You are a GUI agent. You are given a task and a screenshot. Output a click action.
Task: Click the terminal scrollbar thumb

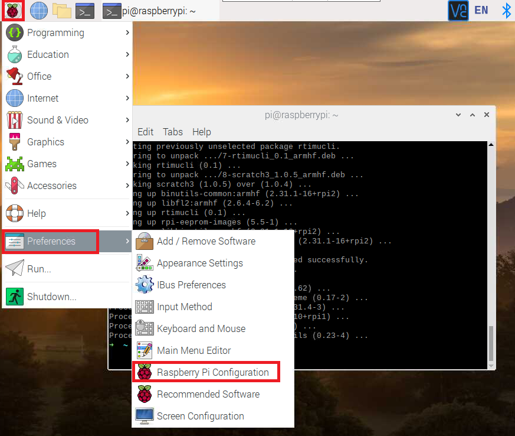[491, 344]
